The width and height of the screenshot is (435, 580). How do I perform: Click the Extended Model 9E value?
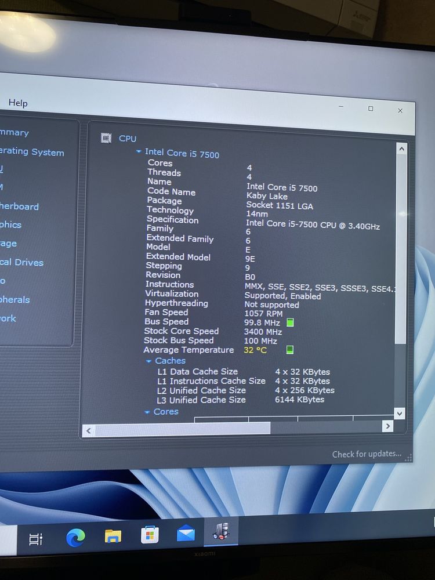click(x=250, y=259)
